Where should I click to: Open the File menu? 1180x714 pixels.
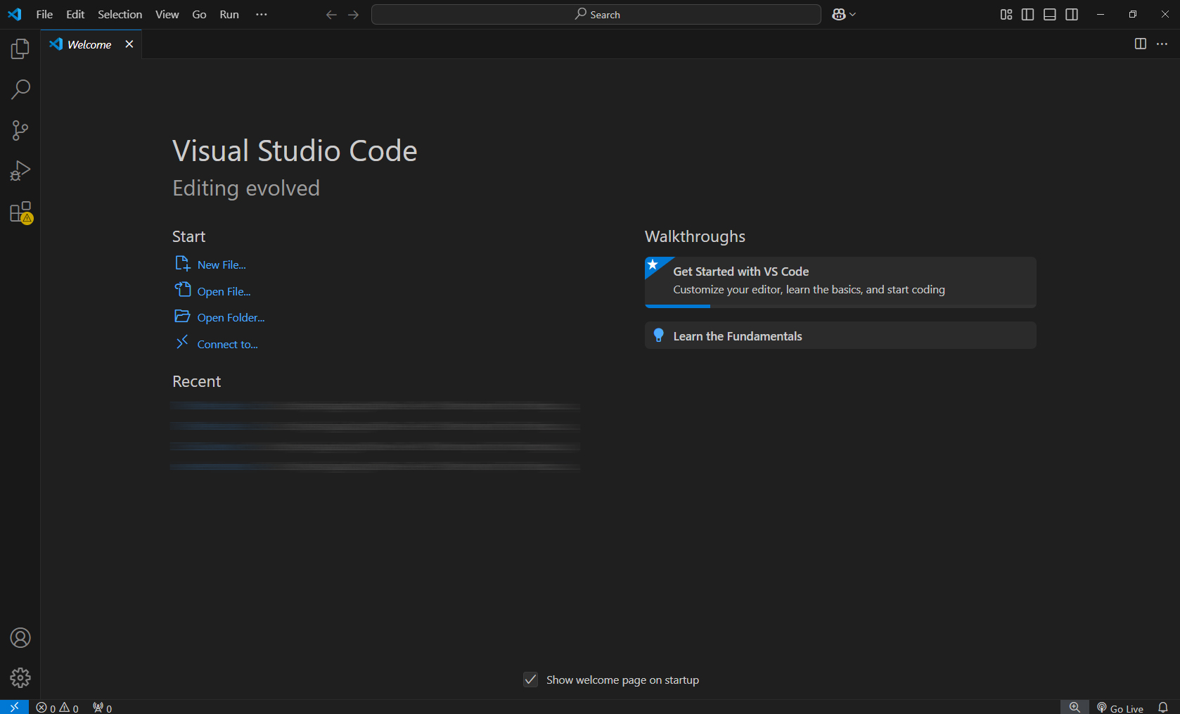click(44, 14)
